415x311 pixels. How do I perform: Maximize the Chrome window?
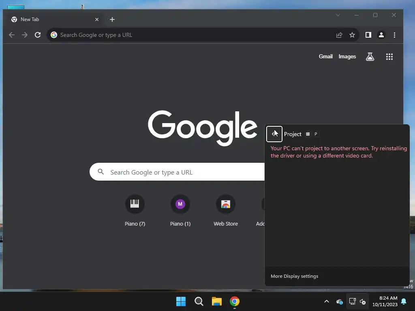click(375, 15)
